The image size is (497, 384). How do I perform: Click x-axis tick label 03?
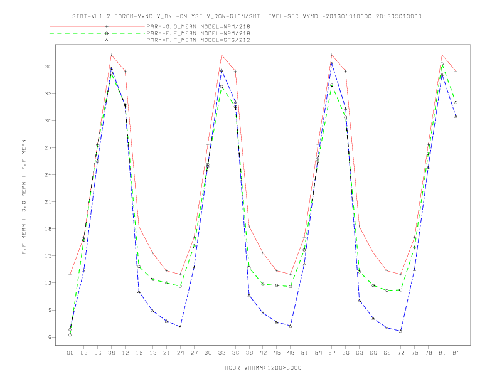[x=83, y=353]
